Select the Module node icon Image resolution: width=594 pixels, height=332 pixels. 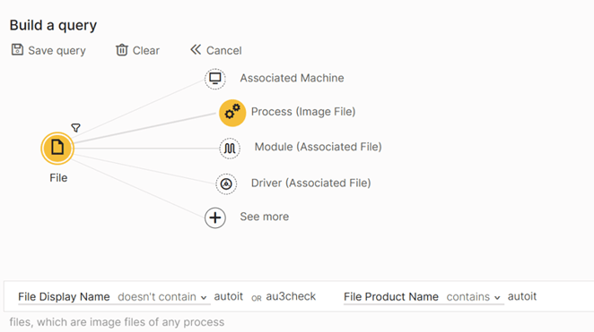pyautogui.click(x=230, y=149)
